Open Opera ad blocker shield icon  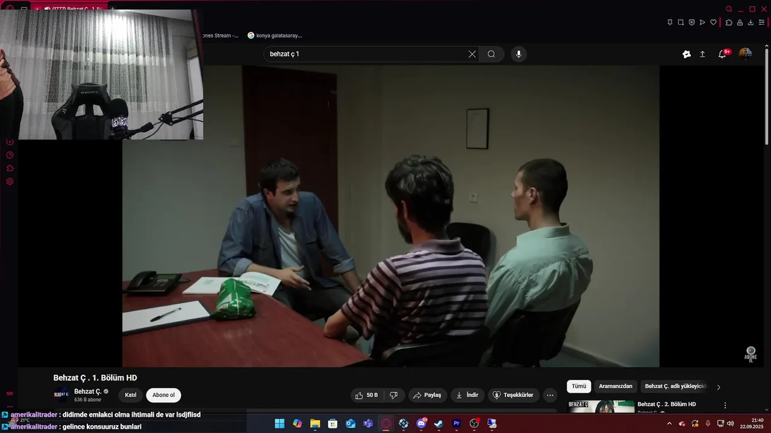691,22
